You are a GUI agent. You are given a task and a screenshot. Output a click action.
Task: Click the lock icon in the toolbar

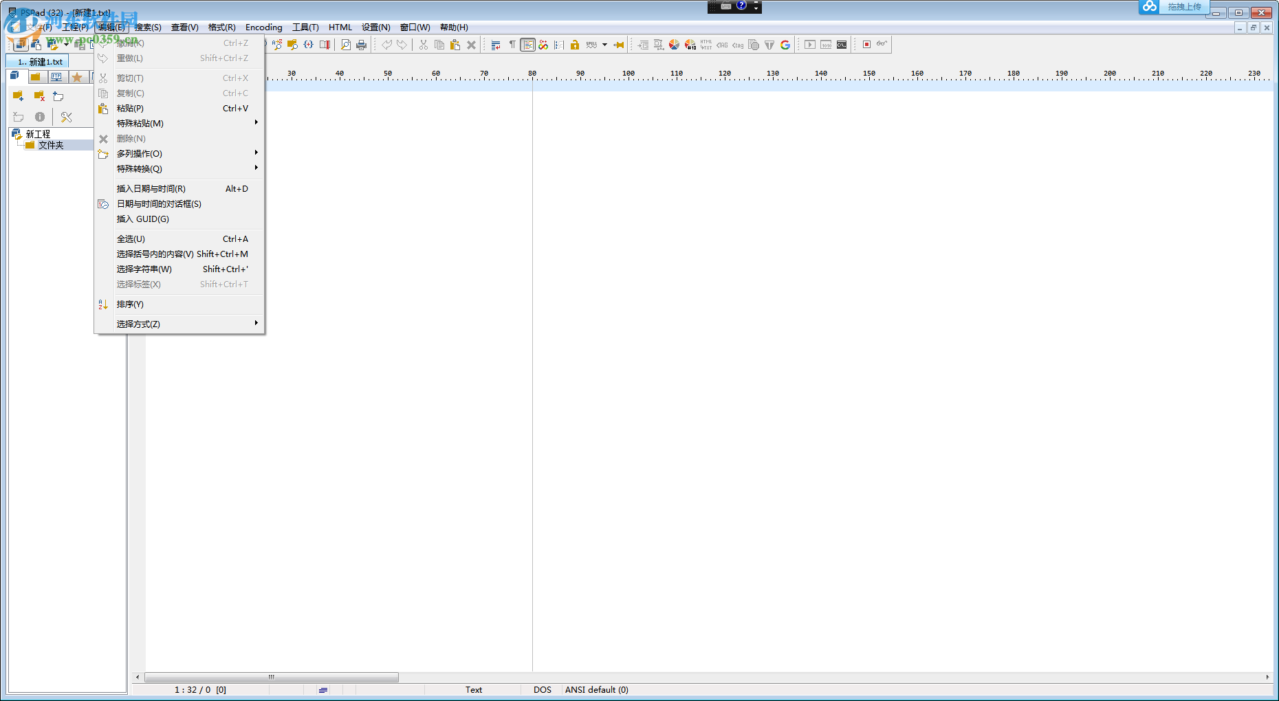point(575,45)
